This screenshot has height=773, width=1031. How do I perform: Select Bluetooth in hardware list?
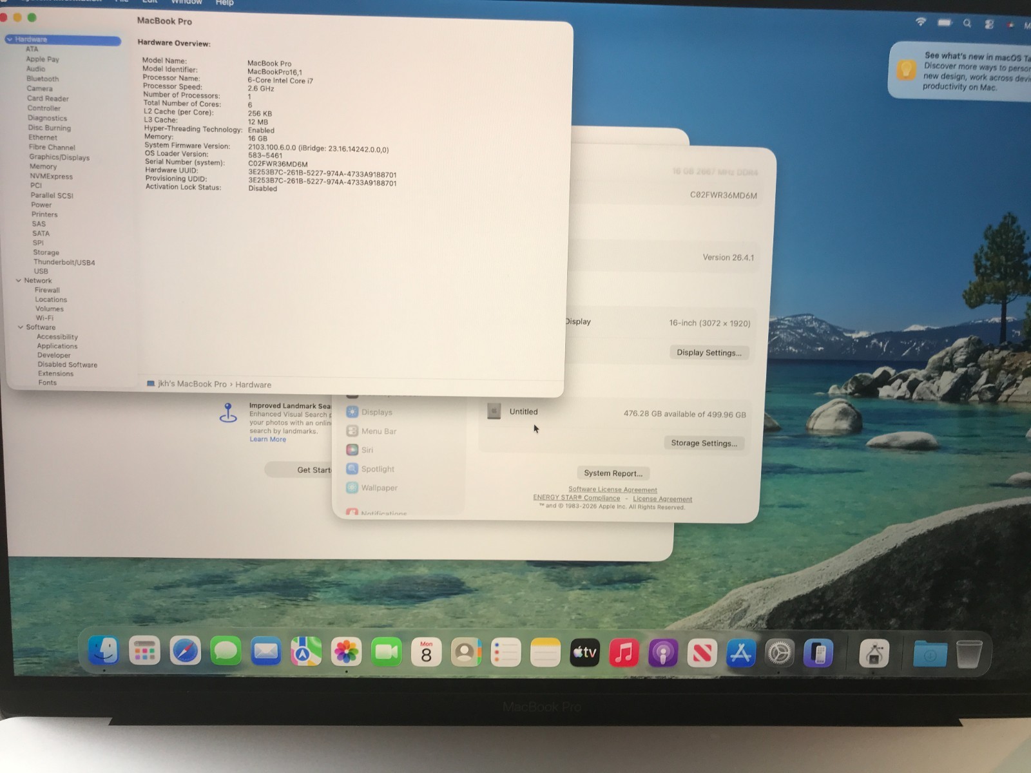(x=43, y=79)
